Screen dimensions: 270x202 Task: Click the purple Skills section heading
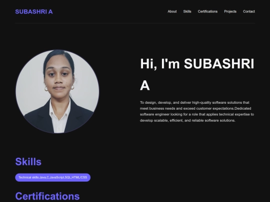coord(28,162)
